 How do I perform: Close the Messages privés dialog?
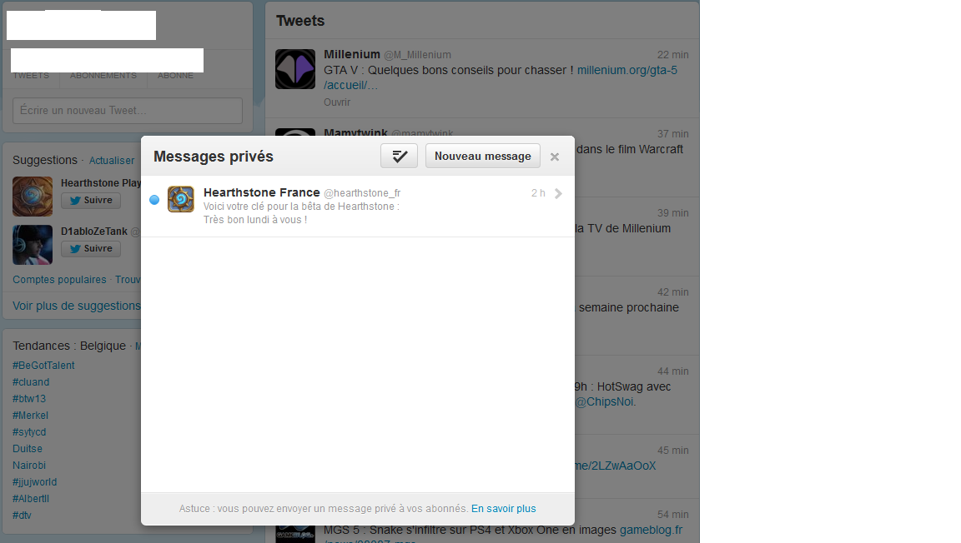pos(555,157)
